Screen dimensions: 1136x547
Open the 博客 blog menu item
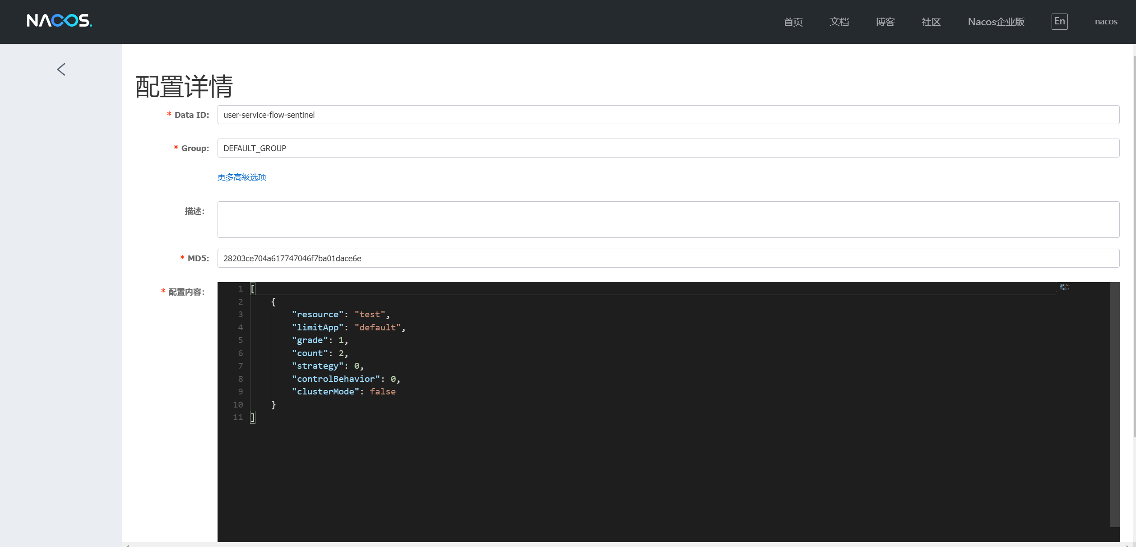(885, 22)
